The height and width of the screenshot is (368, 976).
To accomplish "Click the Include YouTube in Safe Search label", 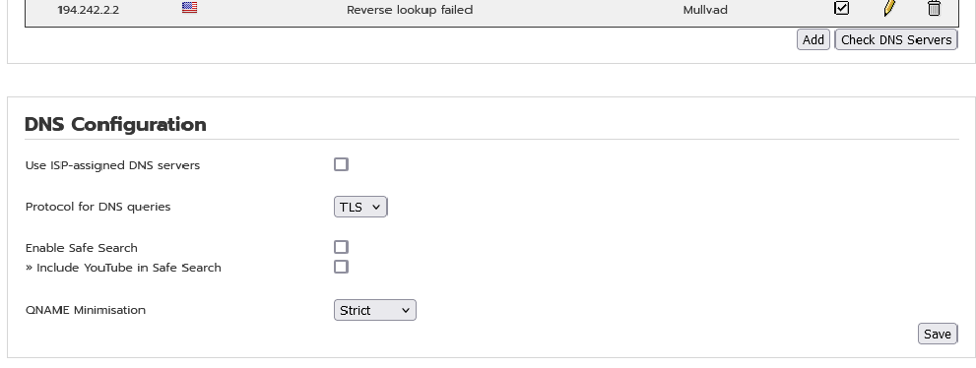I will click(x=123, y=268).
